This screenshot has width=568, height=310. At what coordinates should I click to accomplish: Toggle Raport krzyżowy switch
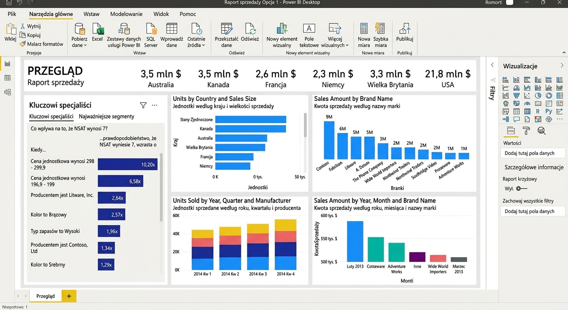coord(522,189)
